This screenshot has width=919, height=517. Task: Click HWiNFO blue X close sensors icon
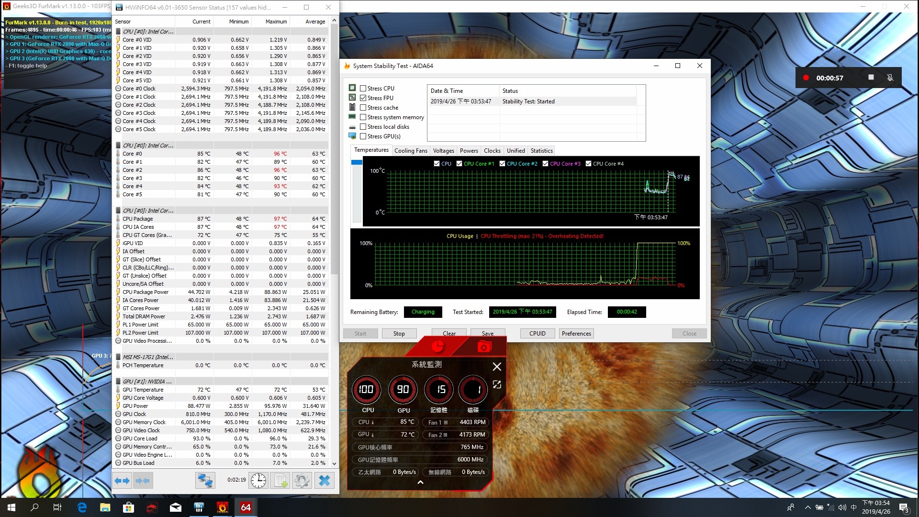point(325,481)
